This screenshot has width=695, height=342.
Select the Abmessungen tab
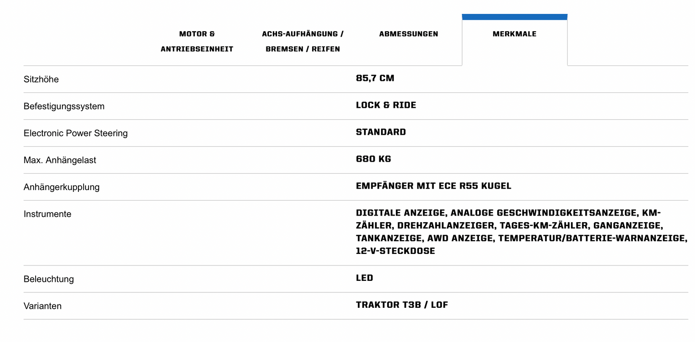click(408, 34)
